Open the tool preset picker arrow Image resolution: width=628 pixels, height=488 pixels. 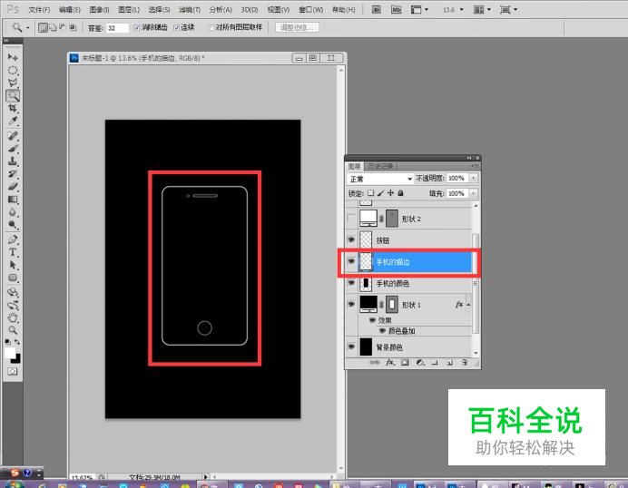pyautogui.click(x=27, y=27)
